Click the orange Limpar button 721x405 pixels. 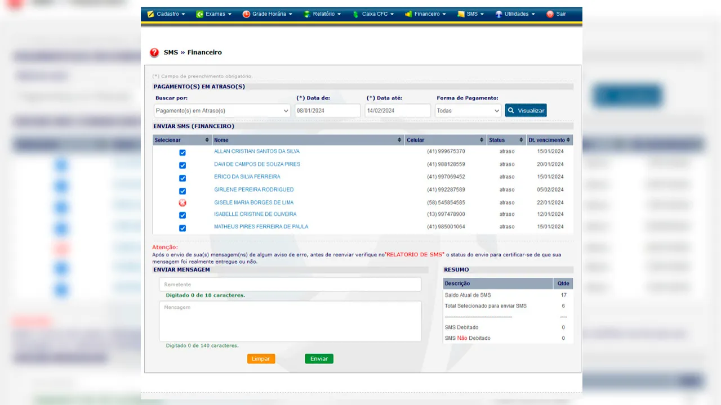pos(261,359)
